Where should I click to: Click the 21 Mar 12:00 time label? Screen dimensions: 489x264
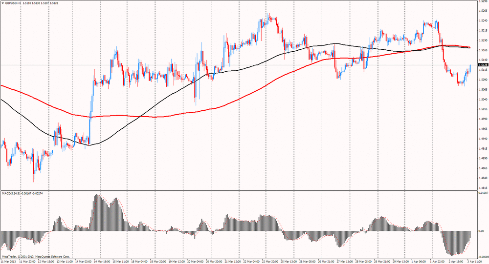(x=232, y=262)
